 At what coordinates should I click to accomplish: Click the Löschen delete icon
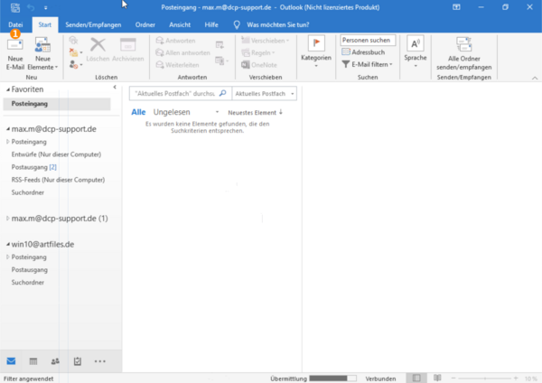(98, 50)
